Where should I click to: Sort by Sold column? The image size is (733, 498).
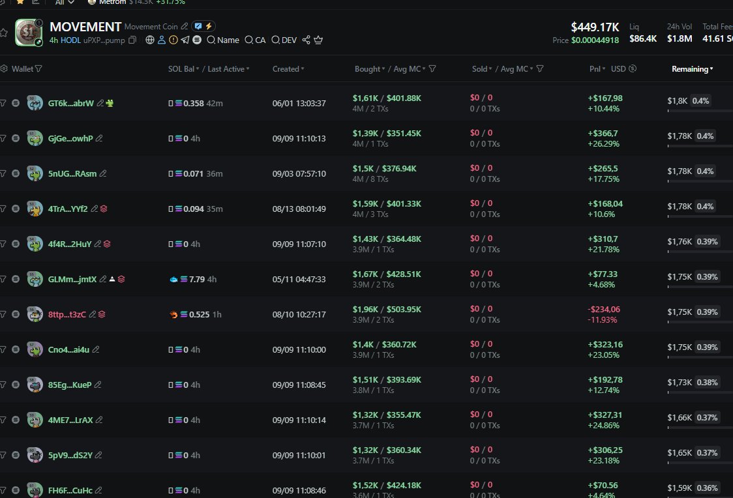coord(481,68)
